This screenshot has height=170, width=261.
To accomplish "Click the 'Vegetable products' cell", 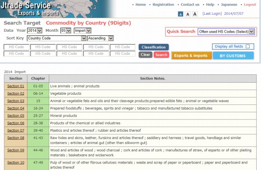I will click(153, 93).
